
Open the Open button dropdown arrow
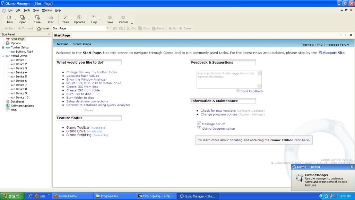click(x=29, y=19)
